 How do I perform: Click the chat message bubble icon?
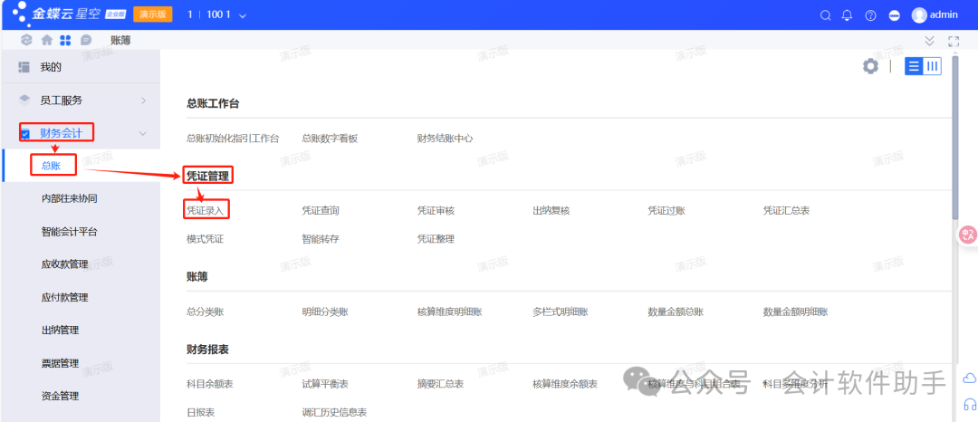(86, 40)
